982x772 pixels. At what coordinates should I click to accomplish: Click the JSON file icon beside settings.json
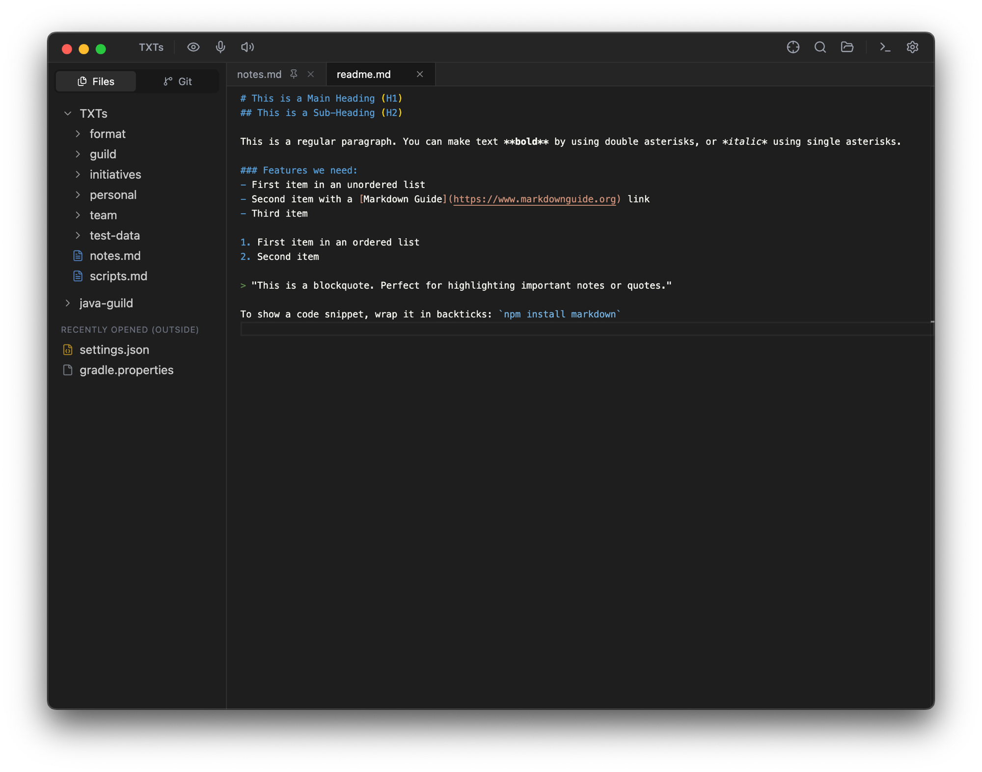coord(68,350)
